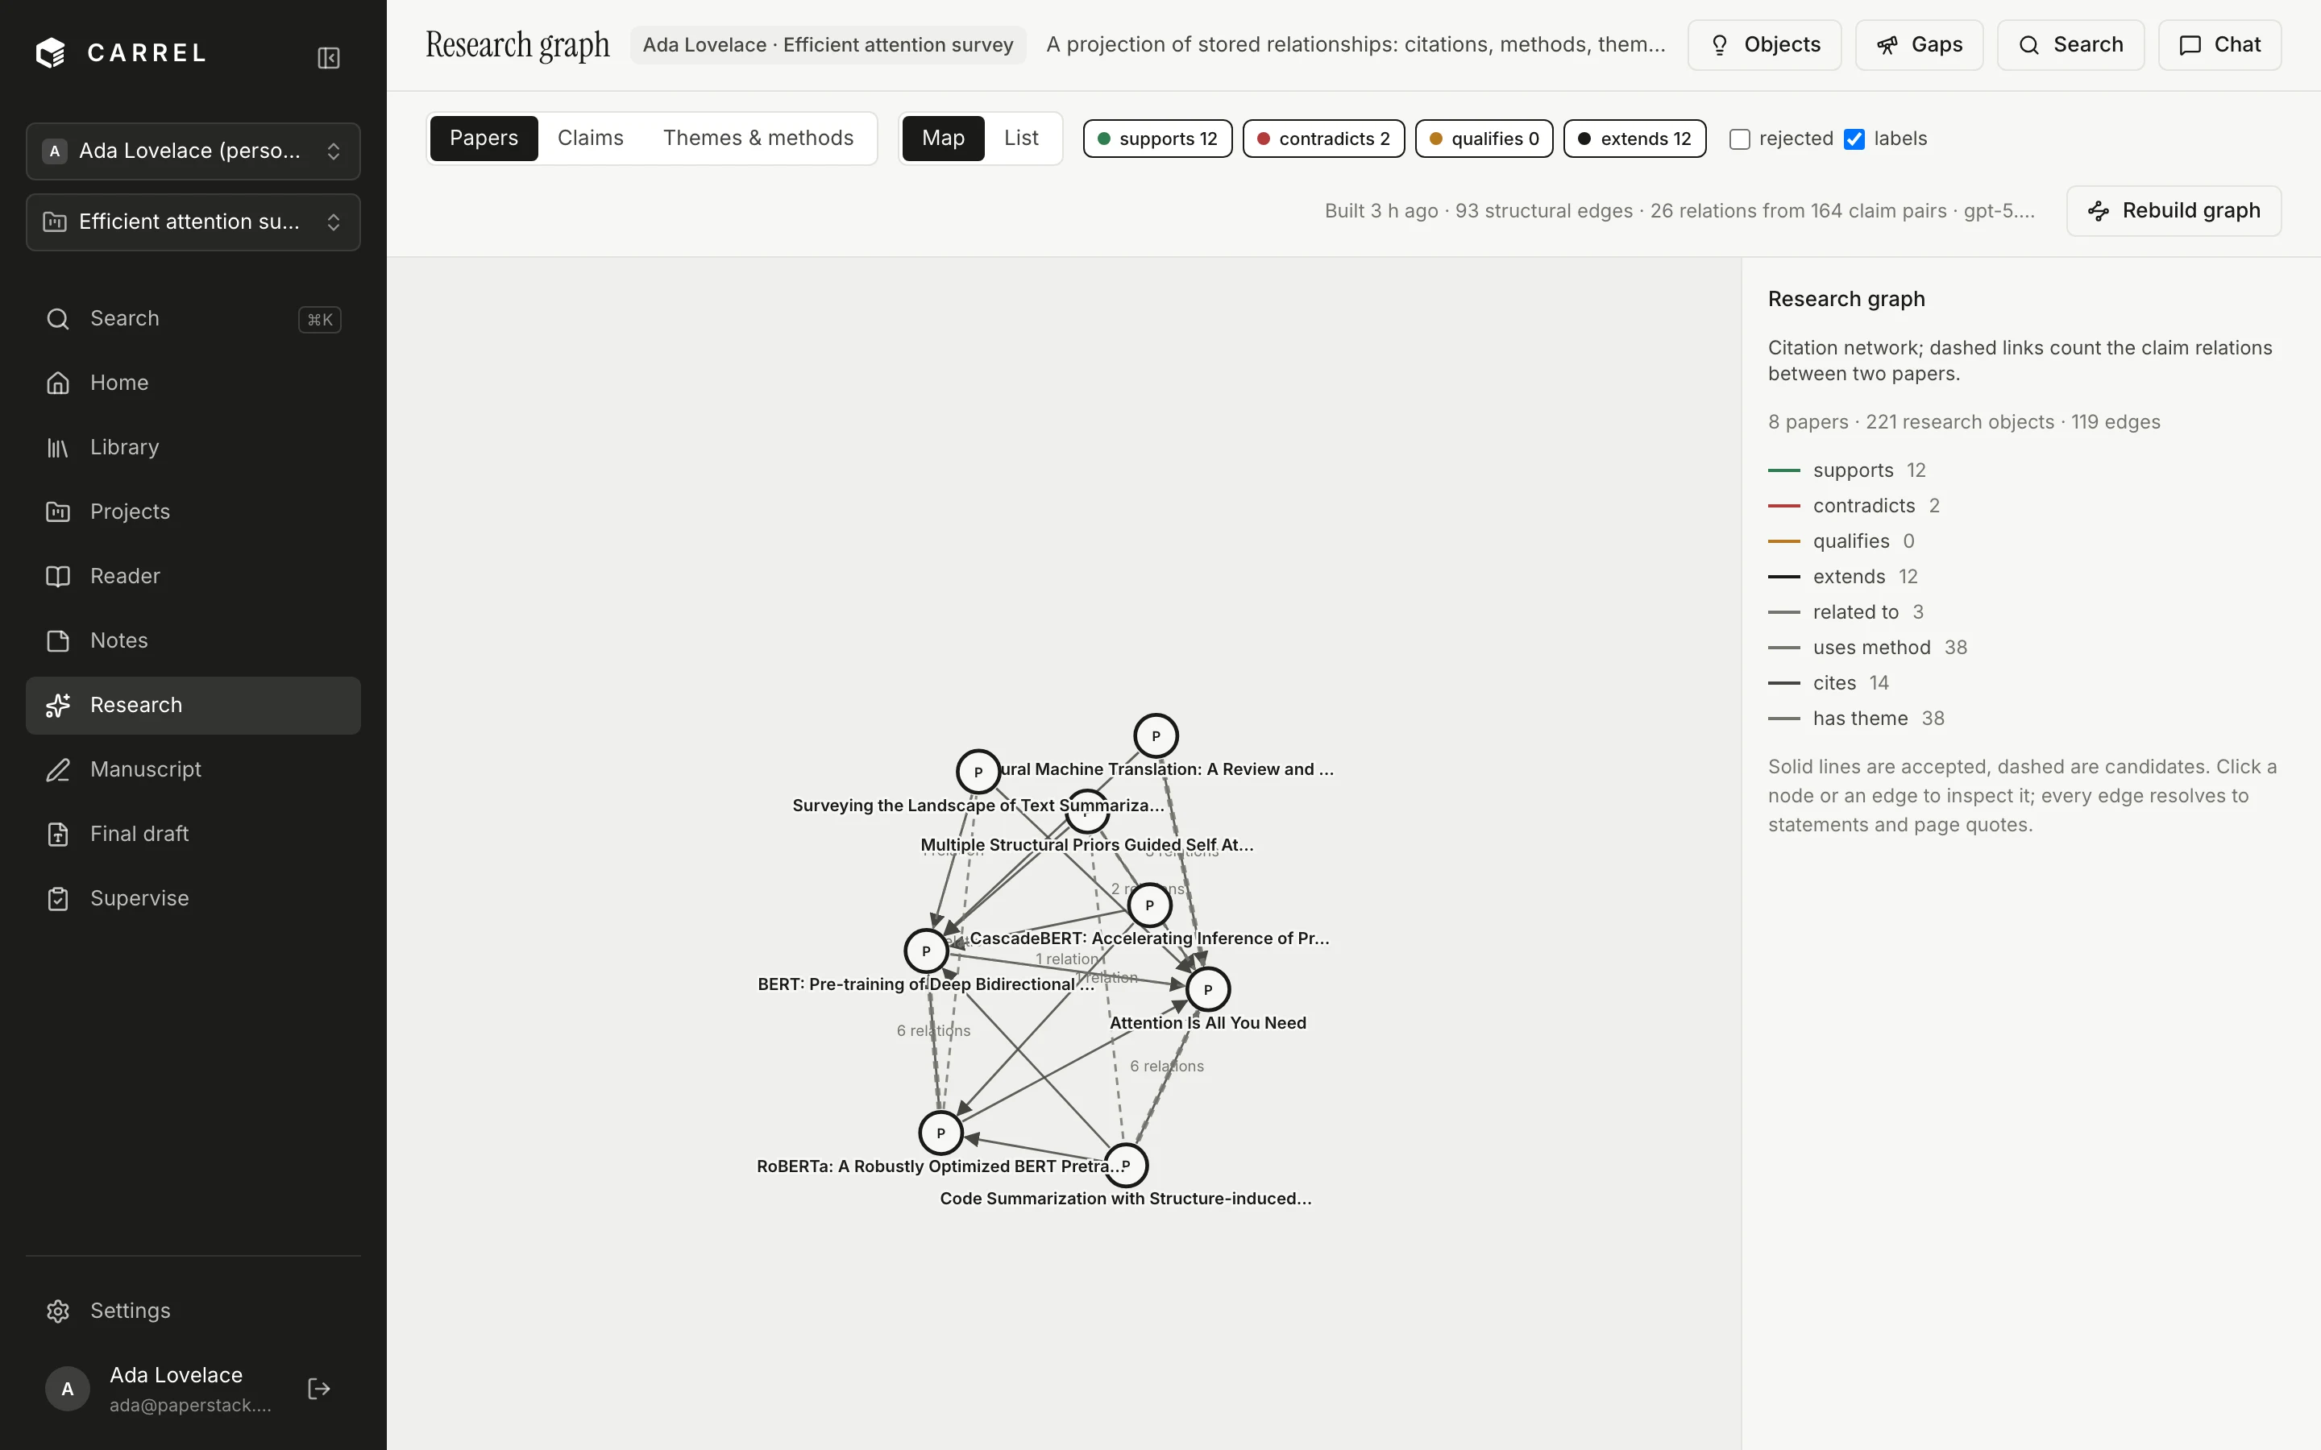
Task: Open the Chat panel
Action: point(2219,45)
